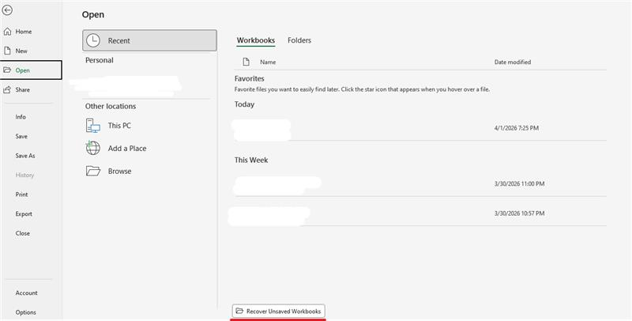Switch to the Folders tab
Image resolution: width=632 pixels, height=321 pixels.
click(x=299, y=40)
